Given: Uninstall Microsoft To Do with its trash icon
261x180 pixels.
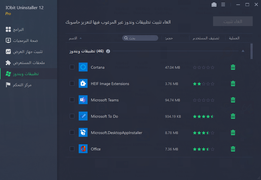Looking at the screenshot, I should coord(233,116).
